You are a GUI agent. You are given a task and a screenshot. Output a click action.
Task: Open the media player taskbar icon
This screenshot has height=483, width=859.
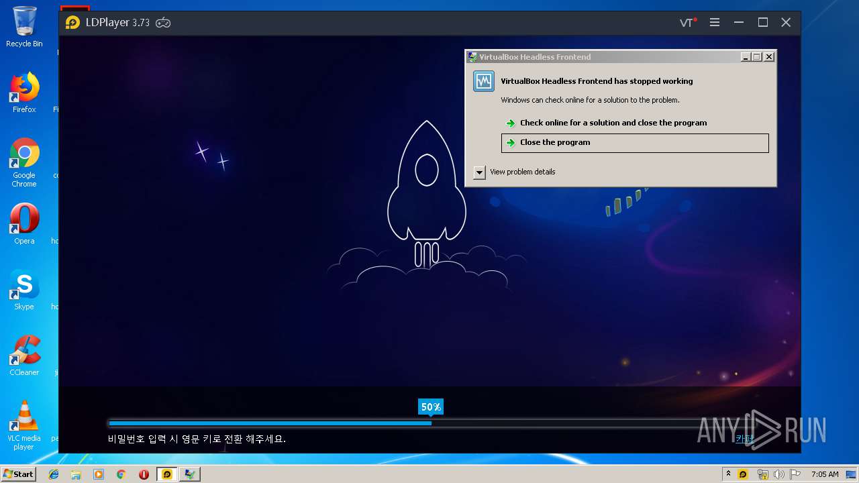tap(99, 474)
